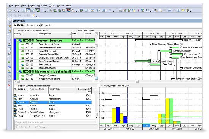
Task: Click the Filter funnel toolbar icon
Action: 97,10
